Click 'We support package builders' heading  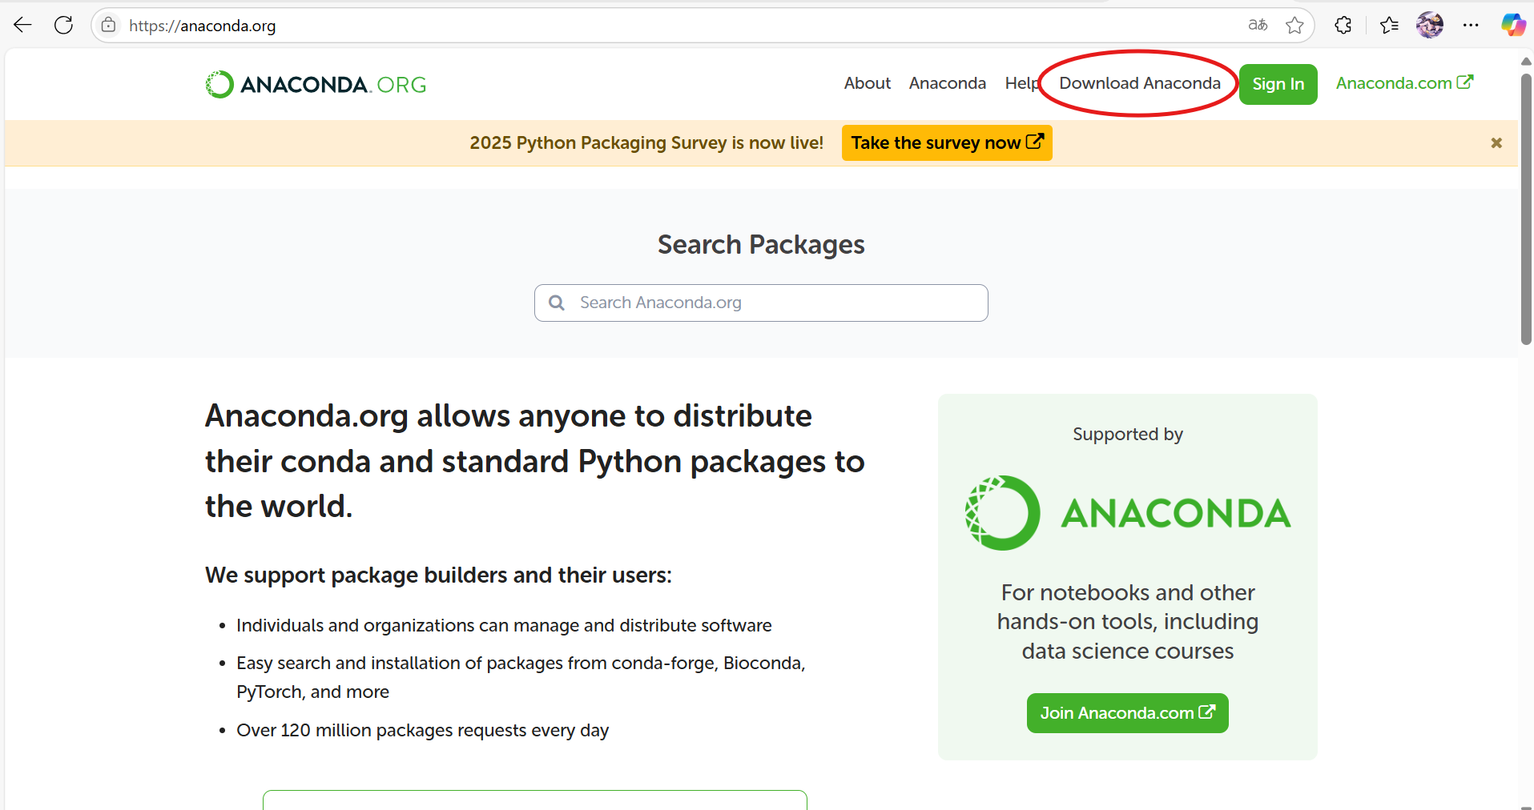438,575
